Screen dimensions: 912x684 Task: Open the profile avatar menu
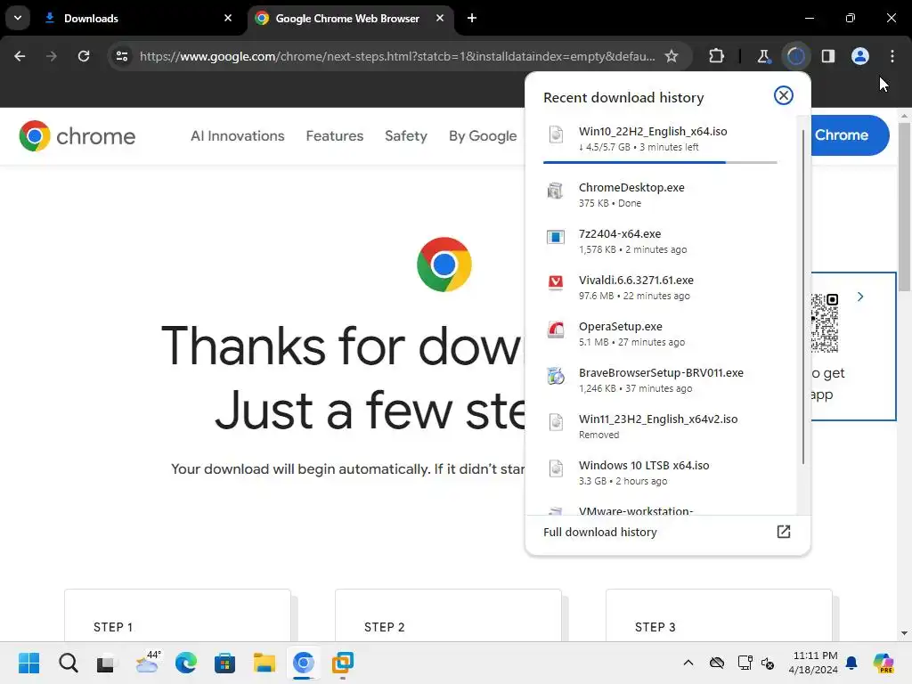point(860,56)
